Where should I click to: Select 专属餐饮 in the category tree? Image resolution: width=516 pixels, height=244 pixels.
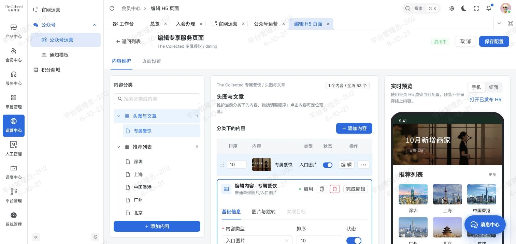click(161, 131)
